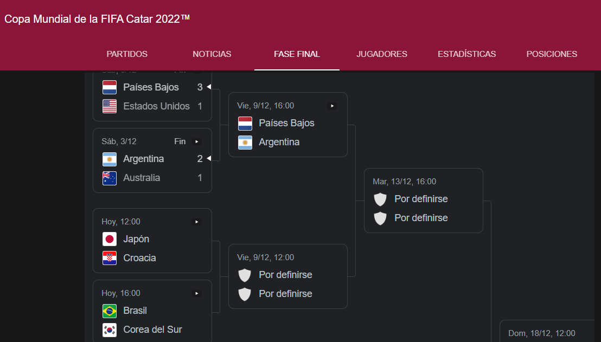
Task: Click the Países Bajos flag in quarterfinal match
Action: click(x=245, y=123)
